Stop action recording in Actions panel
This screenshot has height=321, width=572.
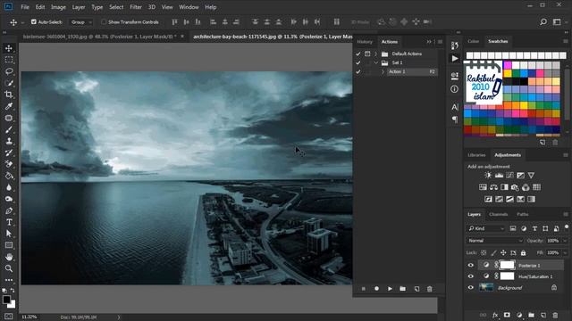[x=364, y=289]
